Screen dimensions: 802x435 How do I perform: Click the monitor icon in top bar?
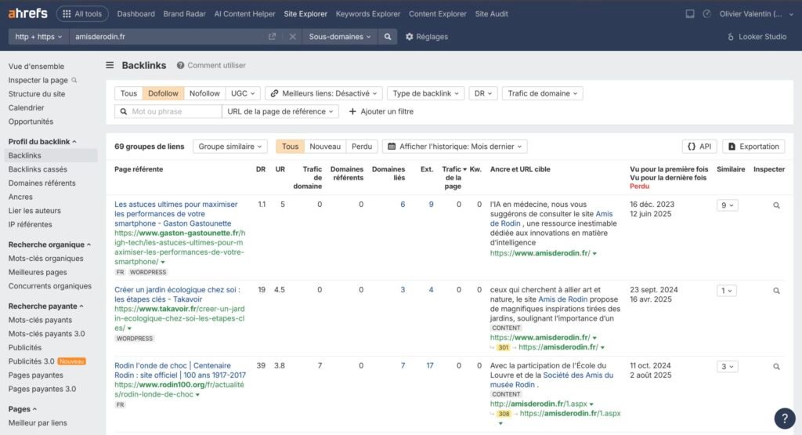(689, 14)
